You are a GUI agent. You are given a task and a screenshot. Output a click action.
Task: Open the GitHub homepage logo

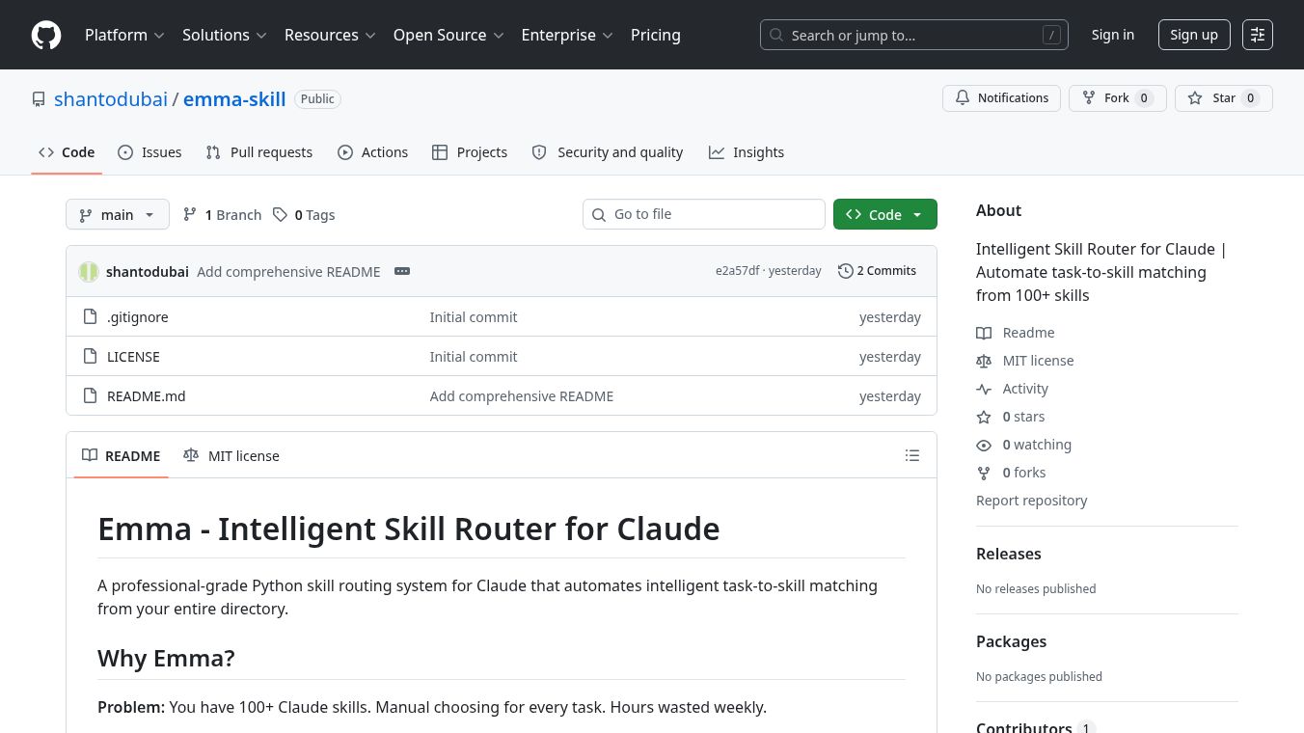(46, 35)
